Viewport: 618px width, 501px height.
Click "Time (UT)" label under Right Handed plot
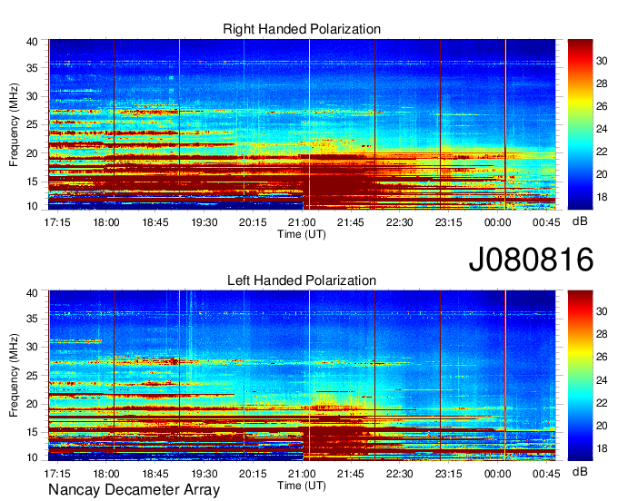tap(302, 234)
